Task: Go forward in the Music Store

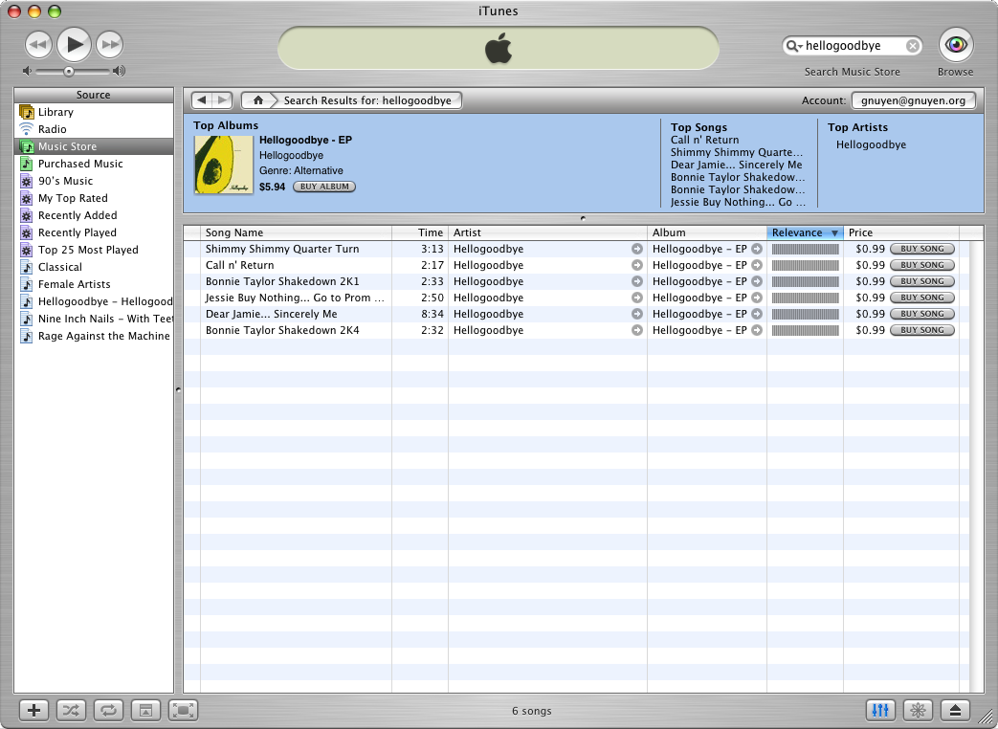Action: 222,99
